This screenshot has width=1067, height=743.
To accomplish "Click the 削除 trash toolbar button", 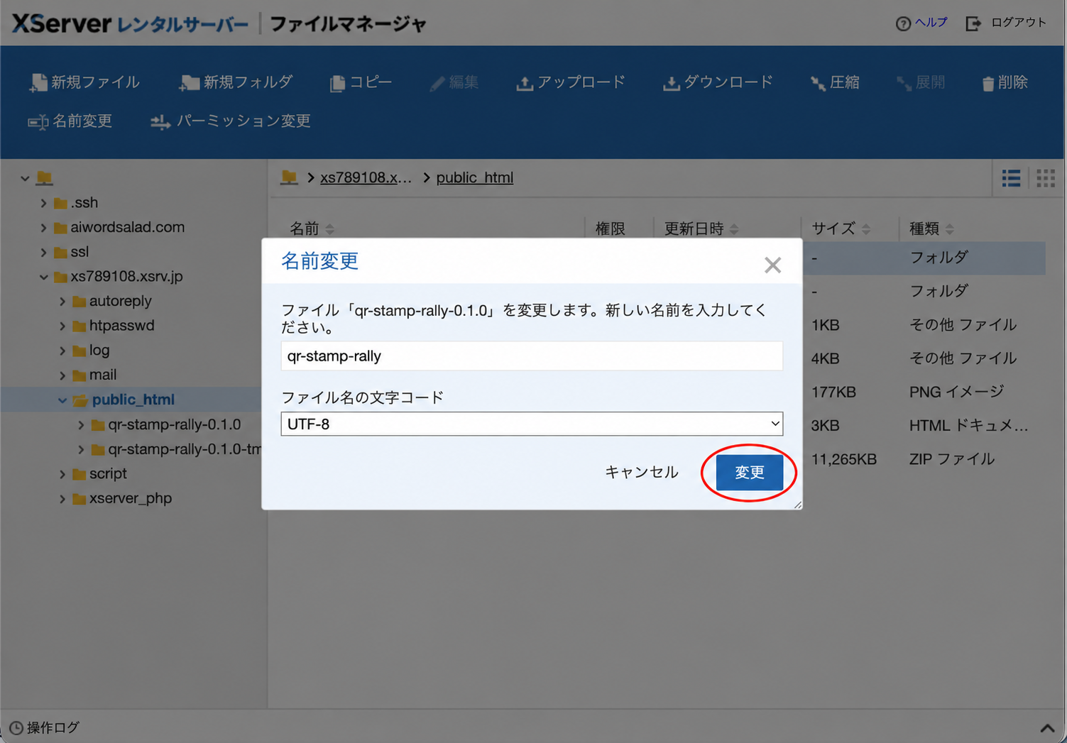I will click(1005, 82).
